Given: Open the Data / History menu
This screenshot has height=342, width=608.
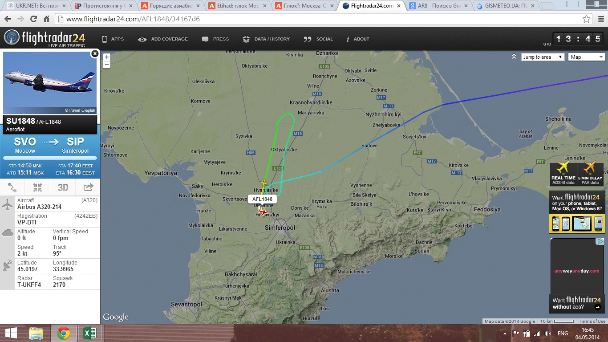Looking at the screenshot, I should pos(266,39).
